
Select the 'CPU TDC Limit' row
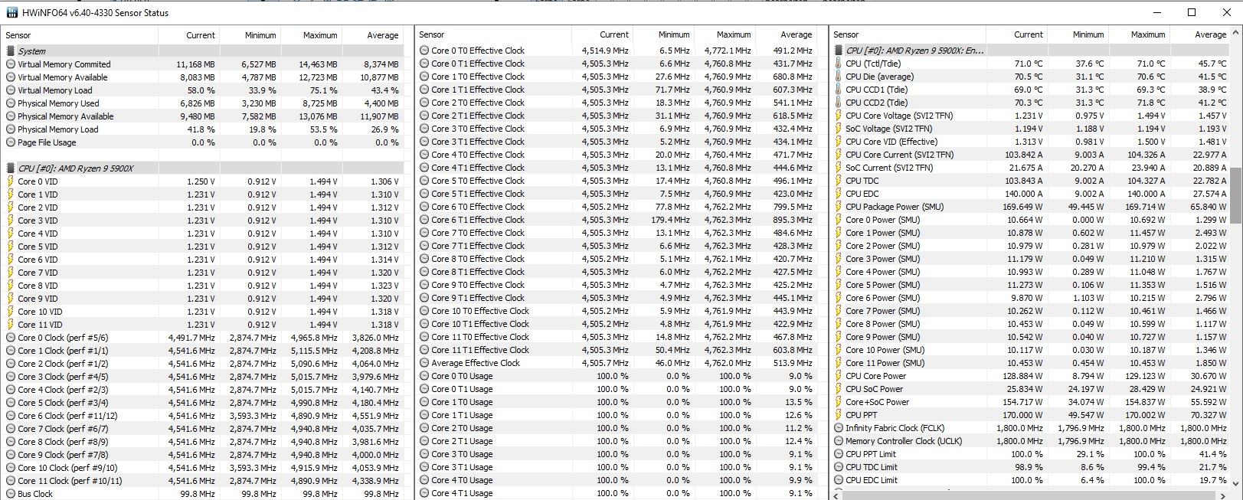tap(1030, 467)
